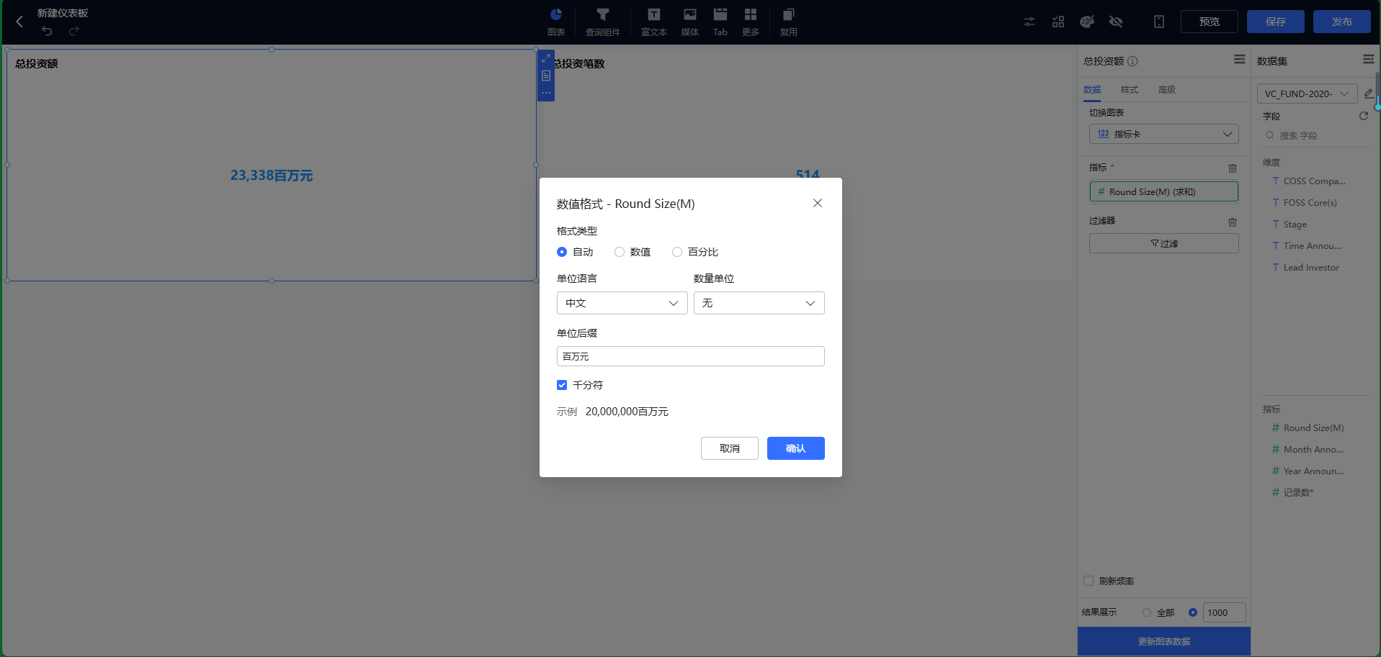Open mobile layout view
Screen dimensions: 1381x657
[x=1158, y=22]
